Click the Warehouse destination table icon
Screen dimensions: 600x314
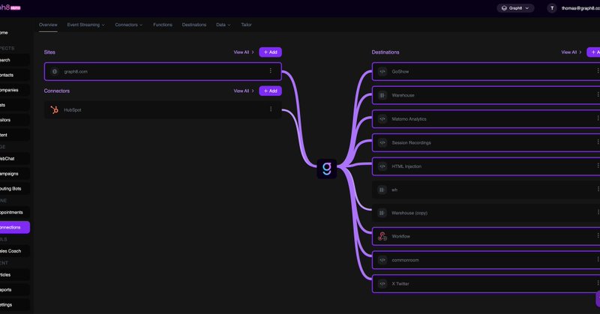382,95
